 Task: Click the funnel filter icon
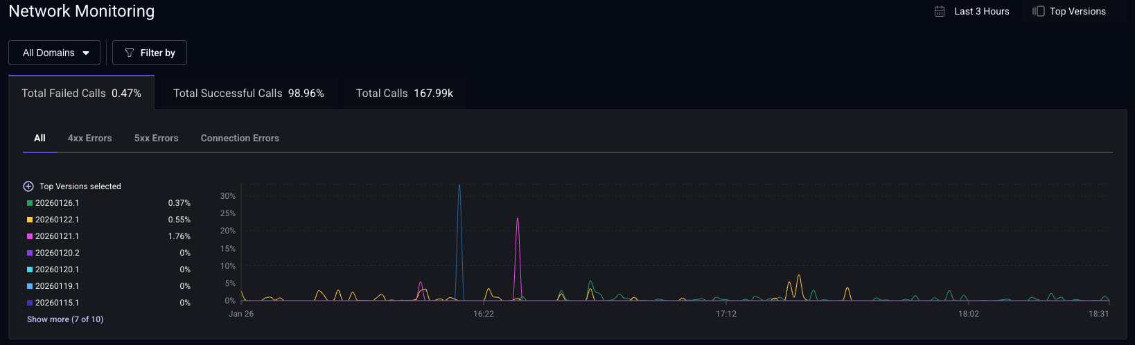129,53
